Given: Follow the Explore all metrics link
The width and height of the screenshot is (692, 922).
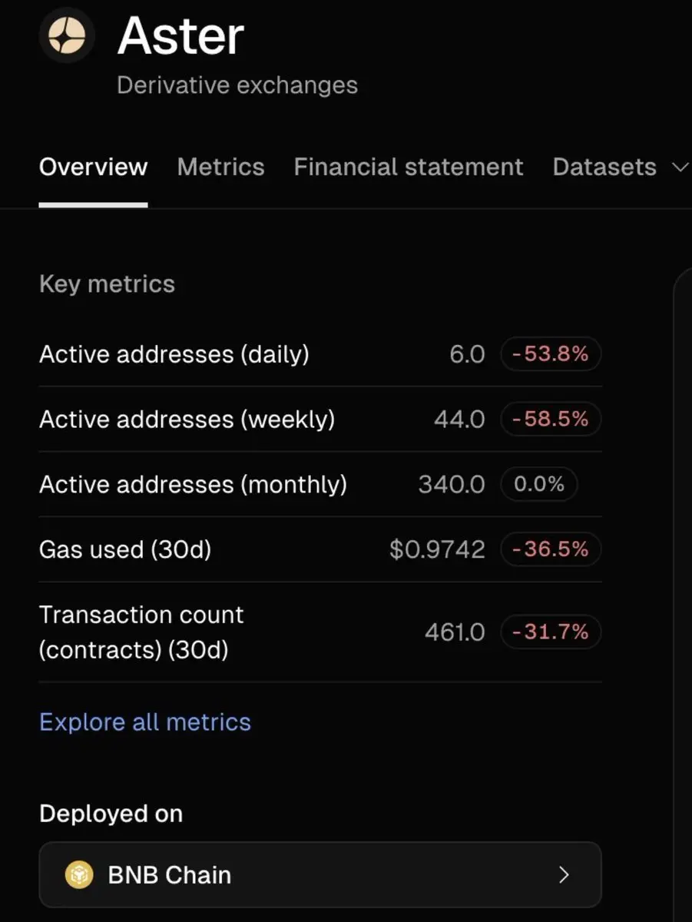Looking at the screenshot, I should click(145, 722).
